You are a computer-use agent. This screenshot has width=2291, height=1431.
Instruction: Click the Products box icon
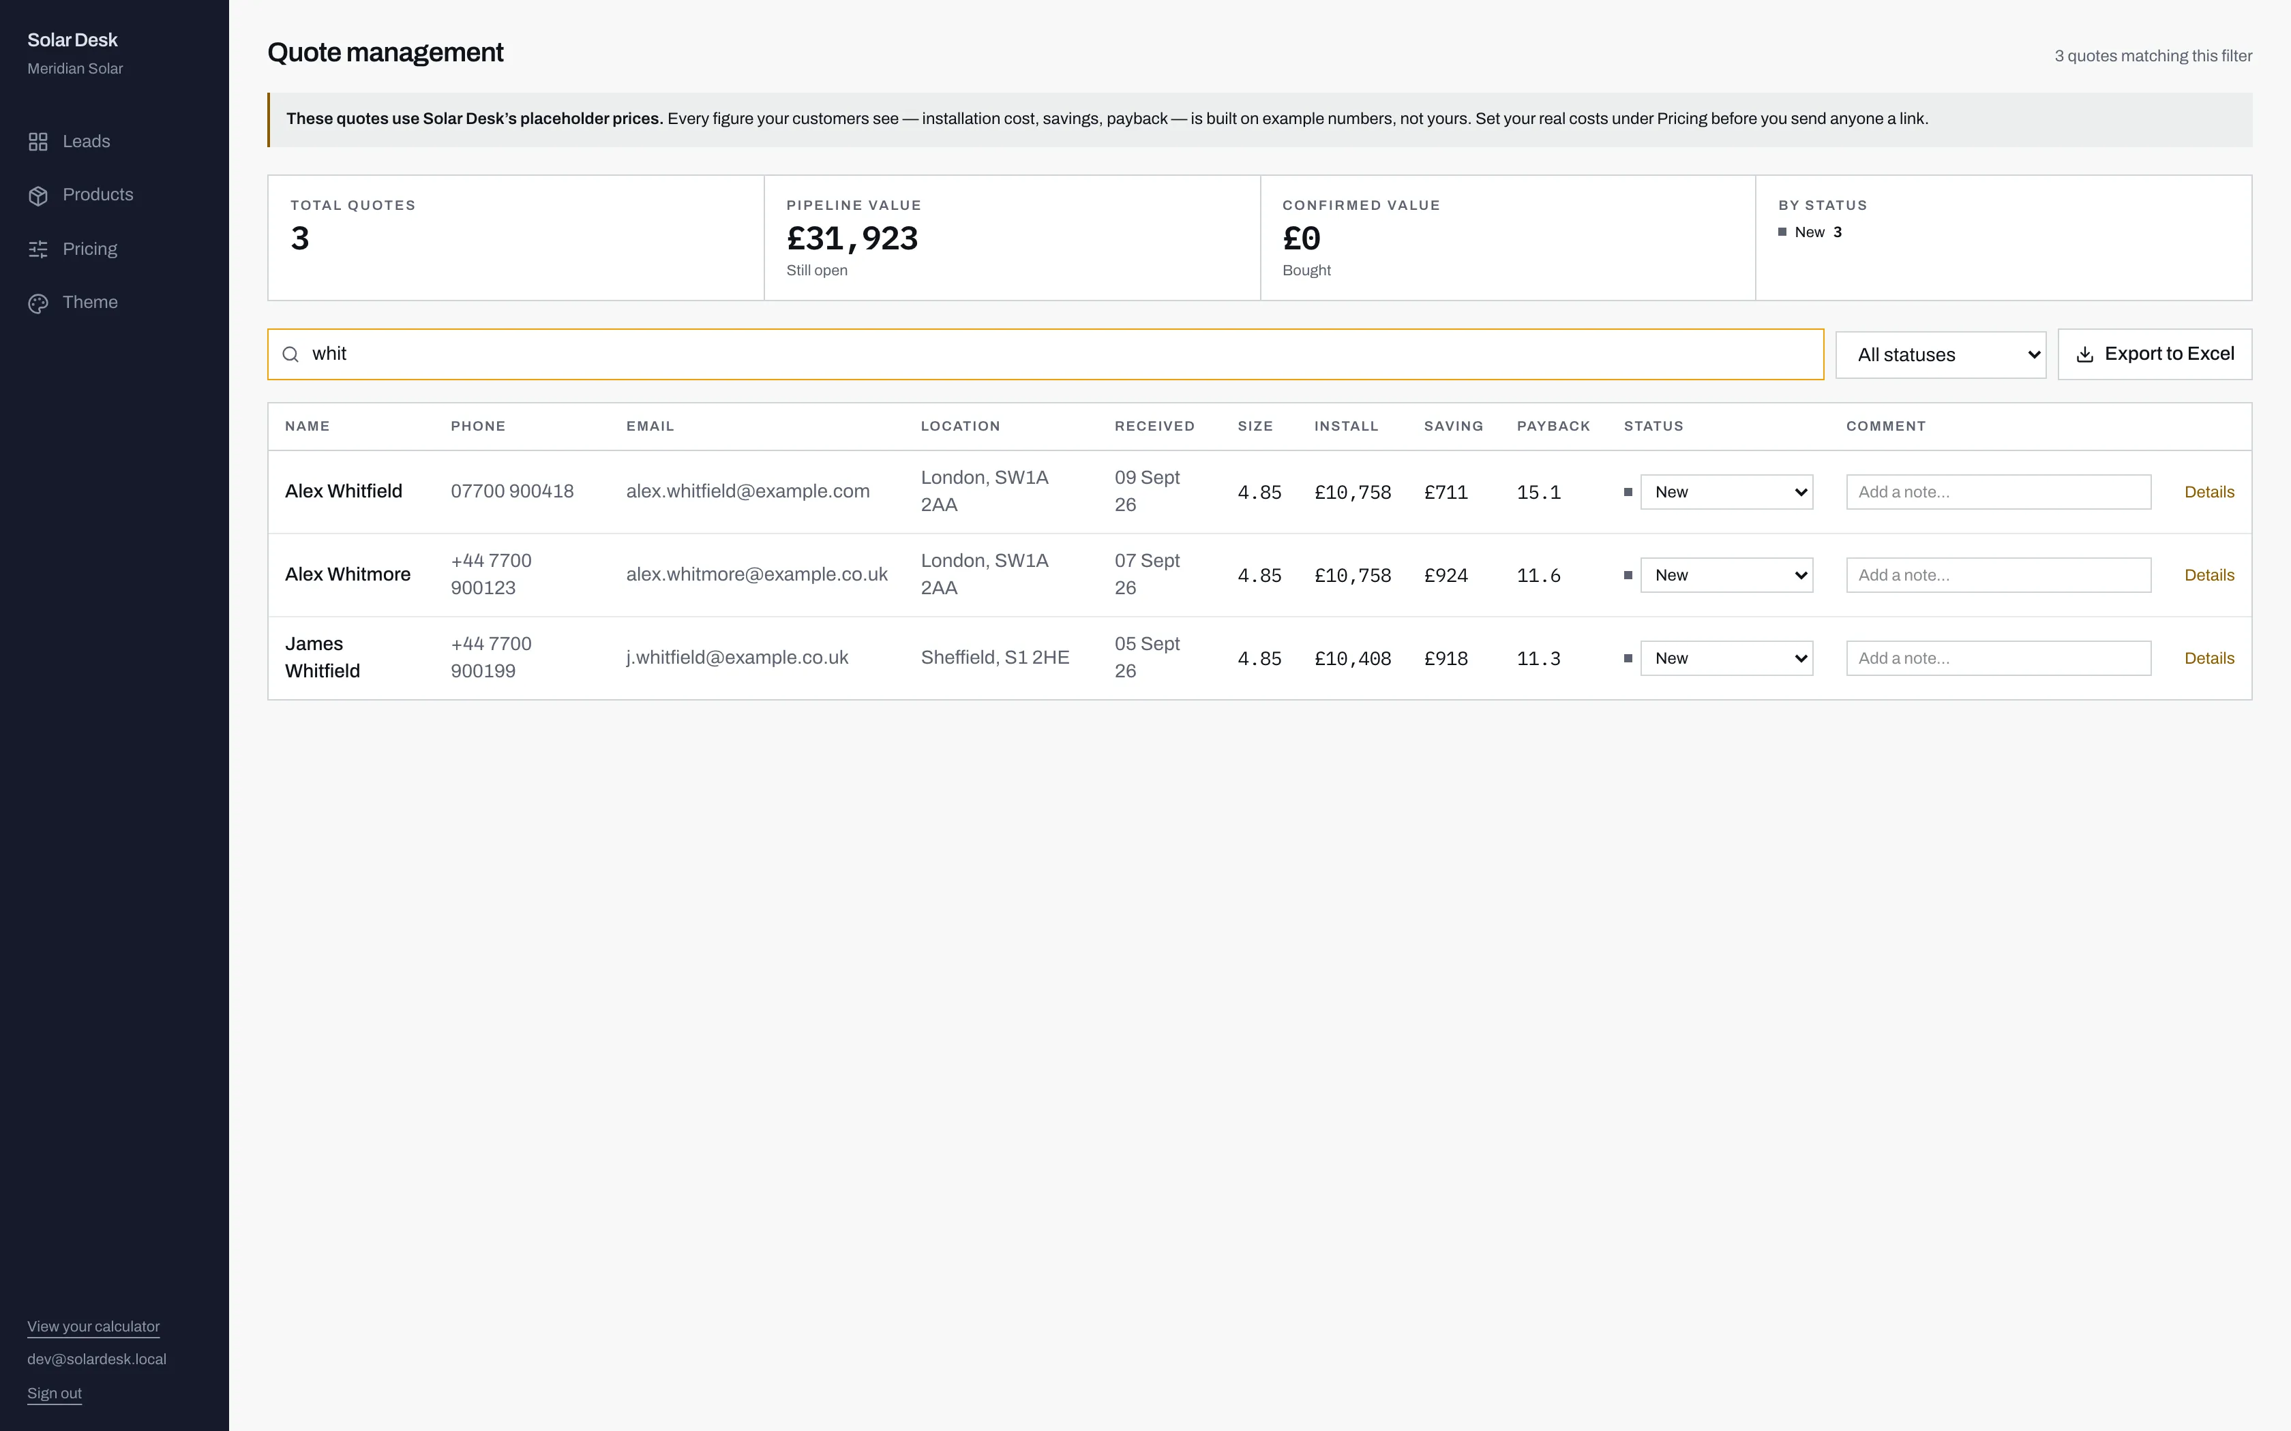pyautogui.click(x=38, y=195)
